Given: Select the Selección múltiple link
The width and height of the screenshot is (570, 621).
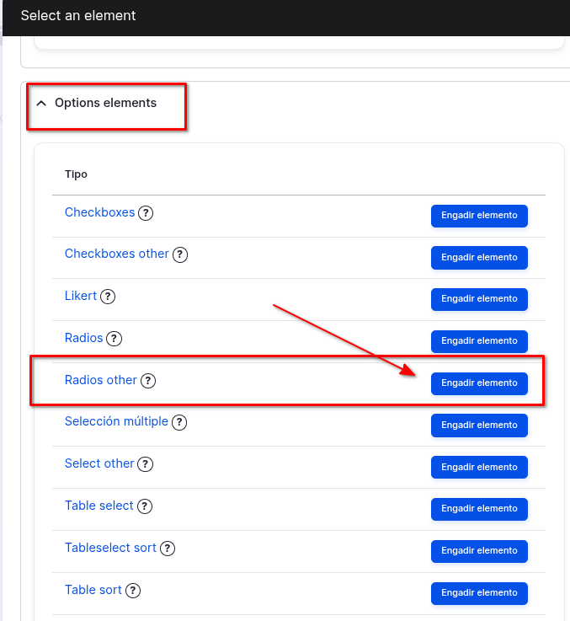Looking at the screenshot, I should pos(116,421).
